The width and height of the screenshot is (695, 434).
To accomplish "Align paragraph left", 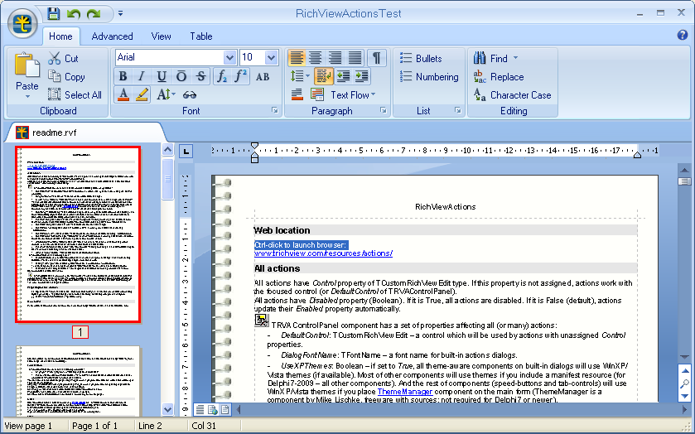I will [x=297, y=58].
